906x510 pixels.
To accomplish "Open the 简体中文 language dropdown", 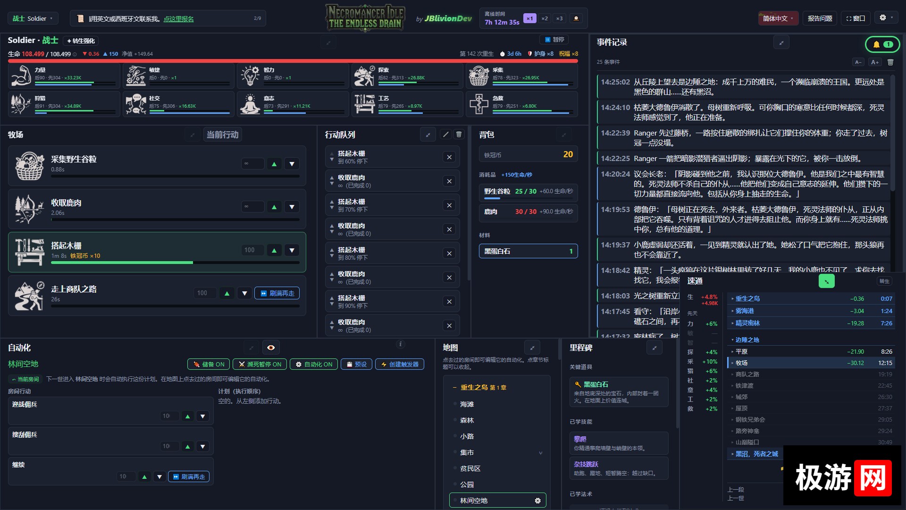I will (778, 18).
